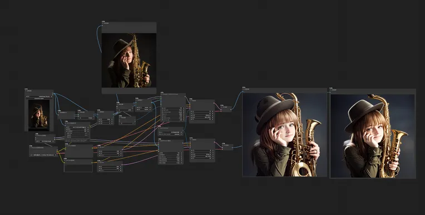Open the image file selector above the source photo
The image size is (425, 215).
pos(39,96)
